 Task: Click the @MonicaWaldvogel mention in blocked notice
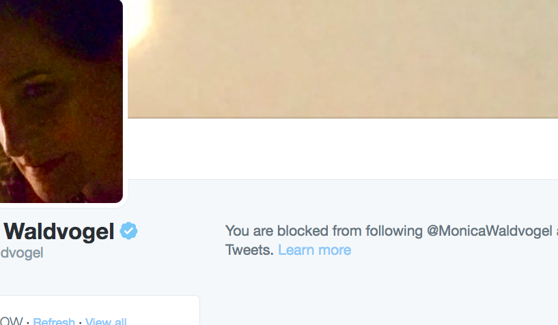coord(489,231)
